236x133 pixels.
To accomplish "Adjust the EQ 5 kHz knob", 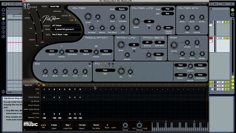I will pos(85,72).
